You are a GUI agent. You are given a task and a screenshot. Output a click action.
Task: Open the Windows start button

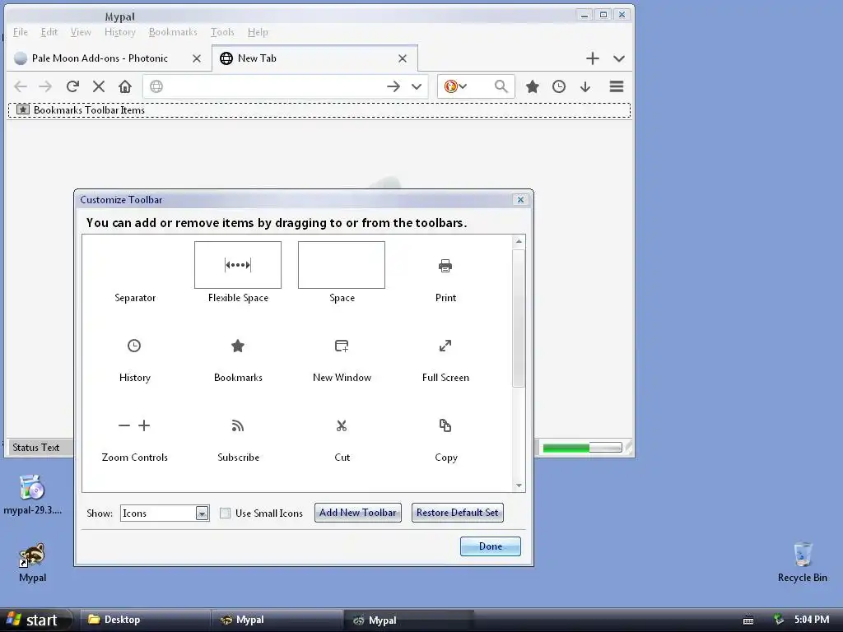[35, 620]
